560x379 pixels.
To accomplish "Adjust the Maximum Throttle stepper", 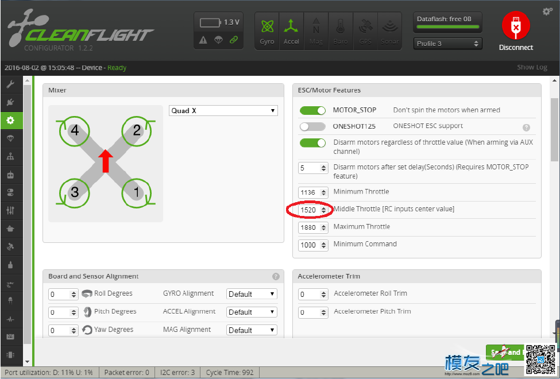I will [323, 227].
